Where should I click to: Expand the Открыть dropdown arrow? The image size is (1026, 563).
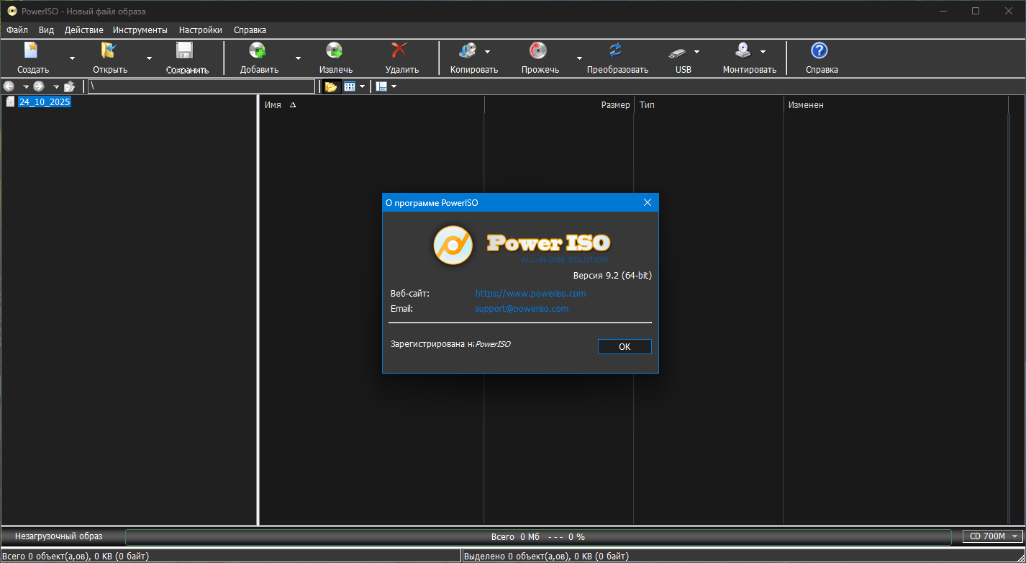pyautogui.click(x=149, y=58)
